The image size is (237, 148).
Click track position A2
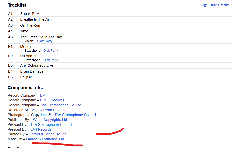pyautogui.click(x=10, y=19)
